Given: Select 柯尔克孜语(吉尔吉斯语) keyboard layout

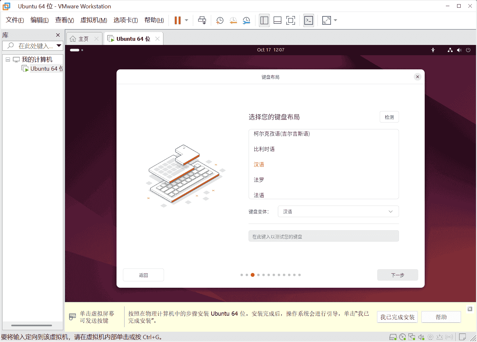Looking at the screenshot, I should (x=324, y=134).
